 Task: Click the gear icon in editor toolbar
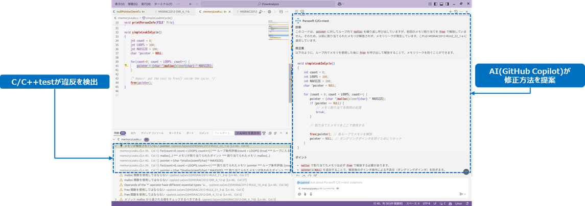[269, 12]
